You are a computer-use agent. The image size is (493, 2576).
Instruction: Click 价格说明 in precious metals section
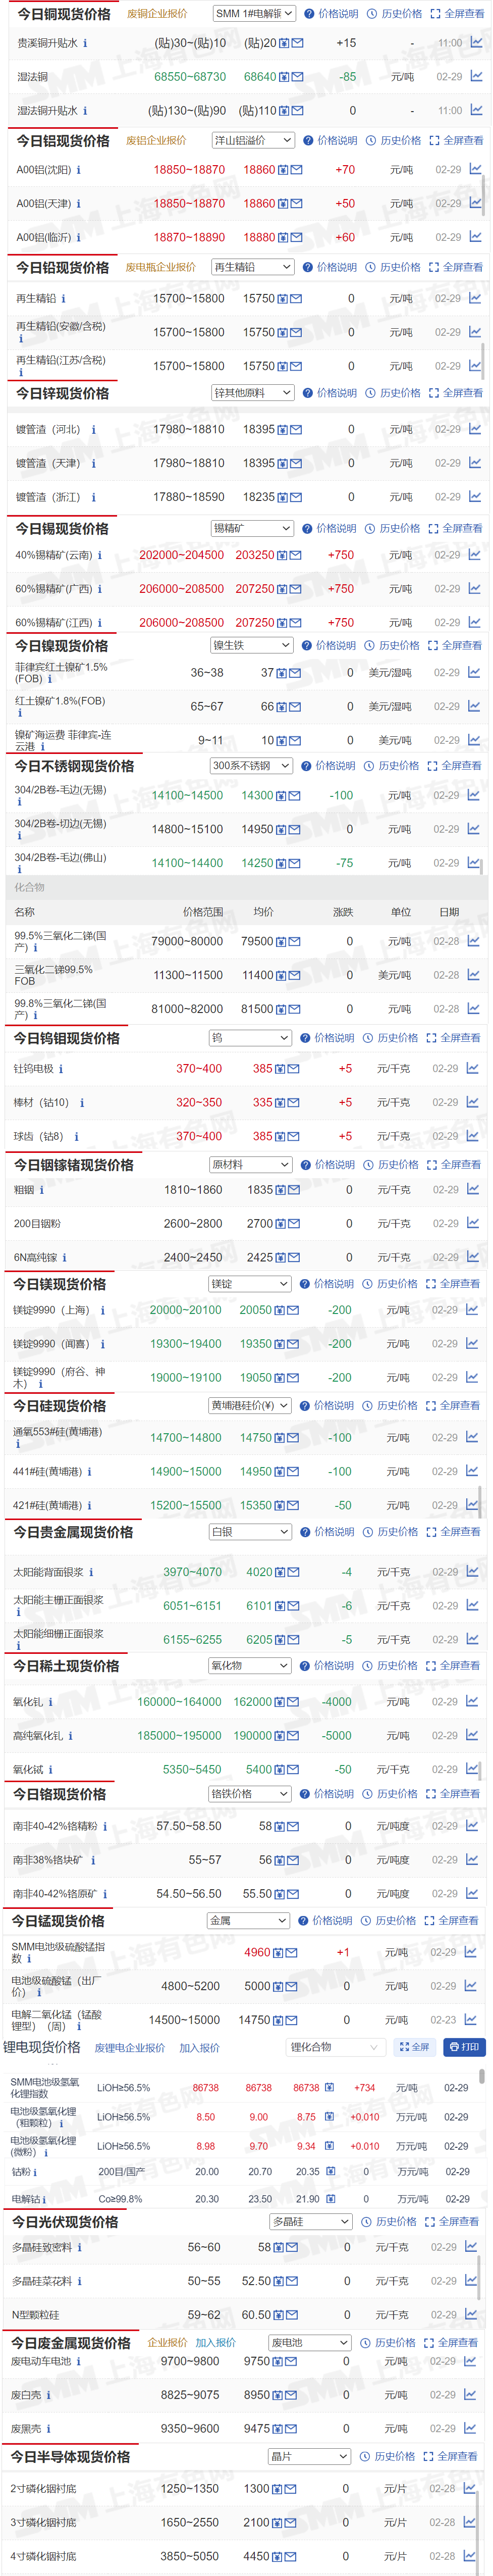pyautogui.click(x=328, y=1531)
